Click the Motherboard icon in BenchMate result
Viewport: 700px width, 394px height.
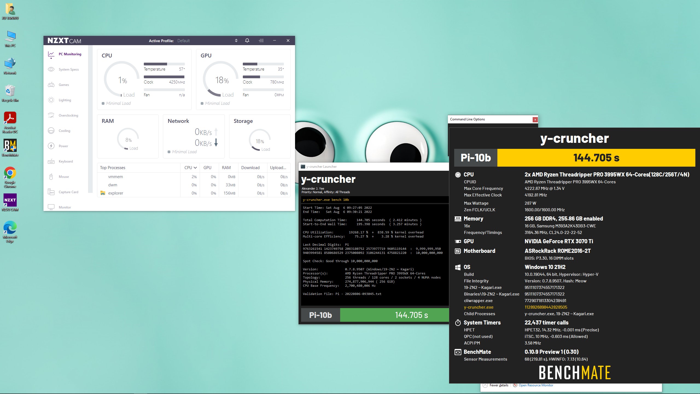(458, 251)
